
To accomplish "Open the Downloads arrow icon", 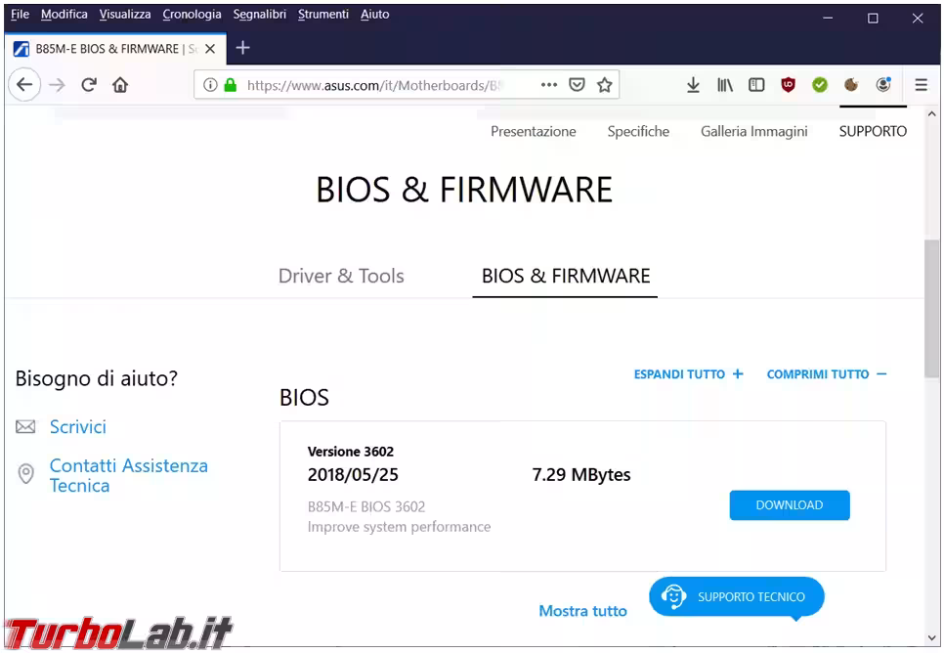I will [x=693, y=85].
